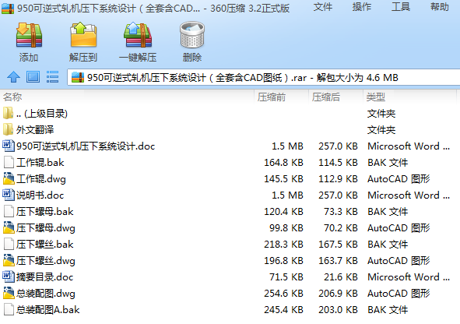
Task: Switch to list view mode
Action: (x=52, y=77)
